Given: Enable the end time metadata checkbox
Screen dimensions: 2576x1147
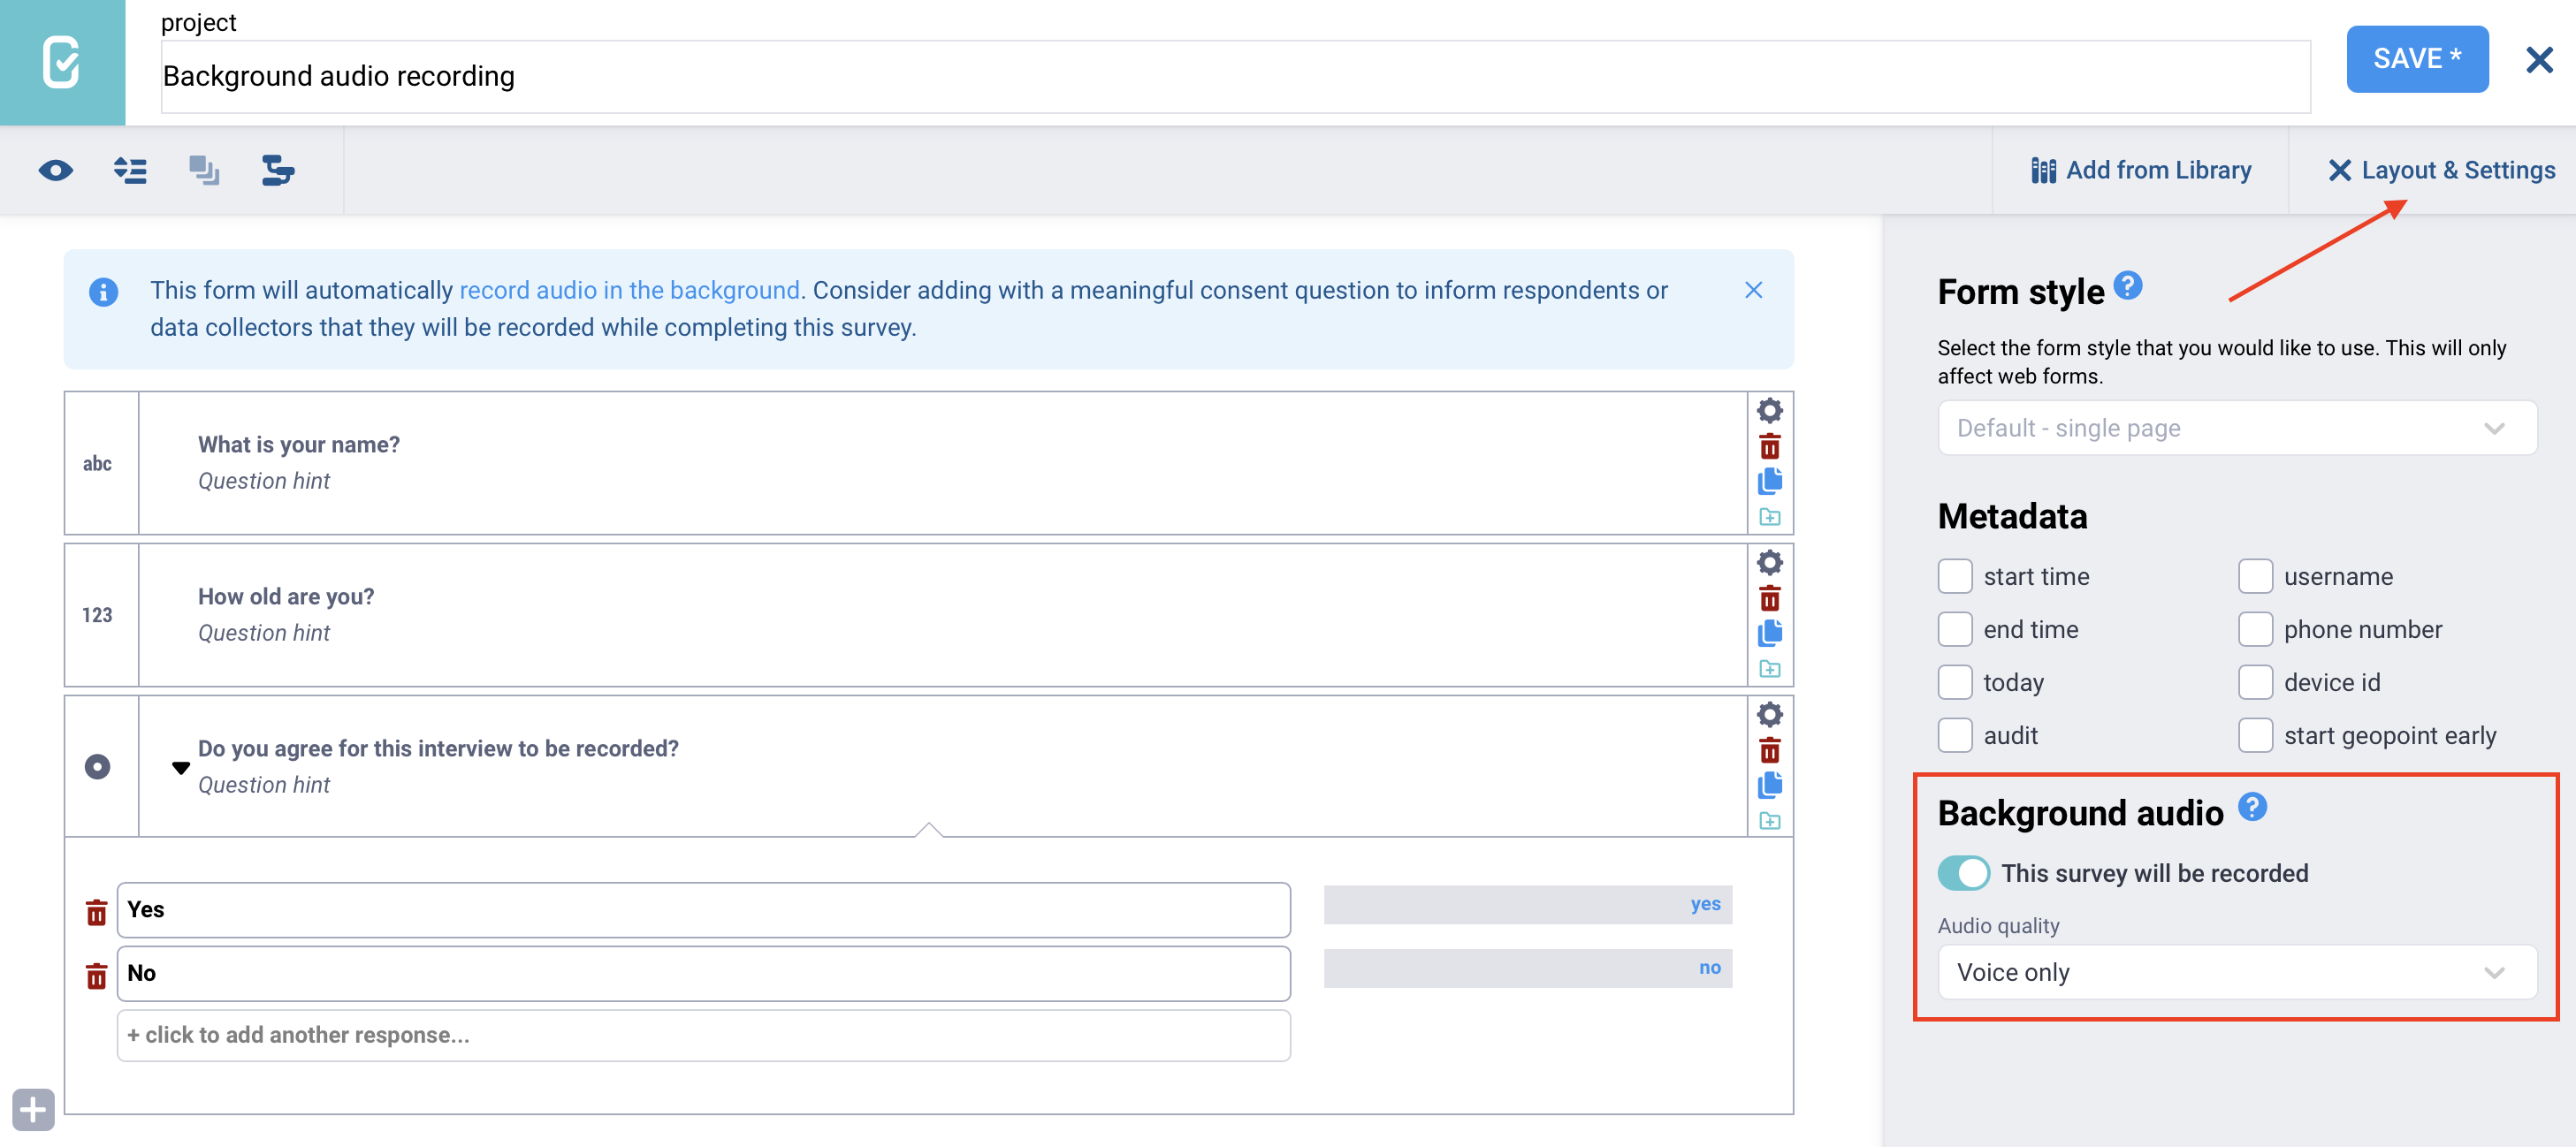Looking at the screenshot, I should [x=1954, y=630].
